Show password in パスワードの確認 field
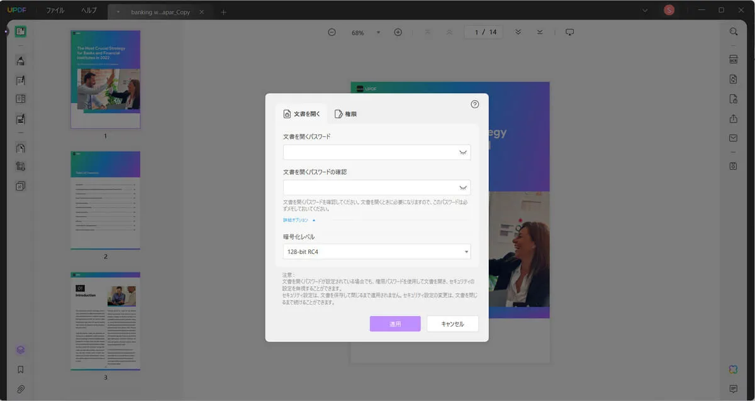Screen dimensions: 755x401 (463, 188)
